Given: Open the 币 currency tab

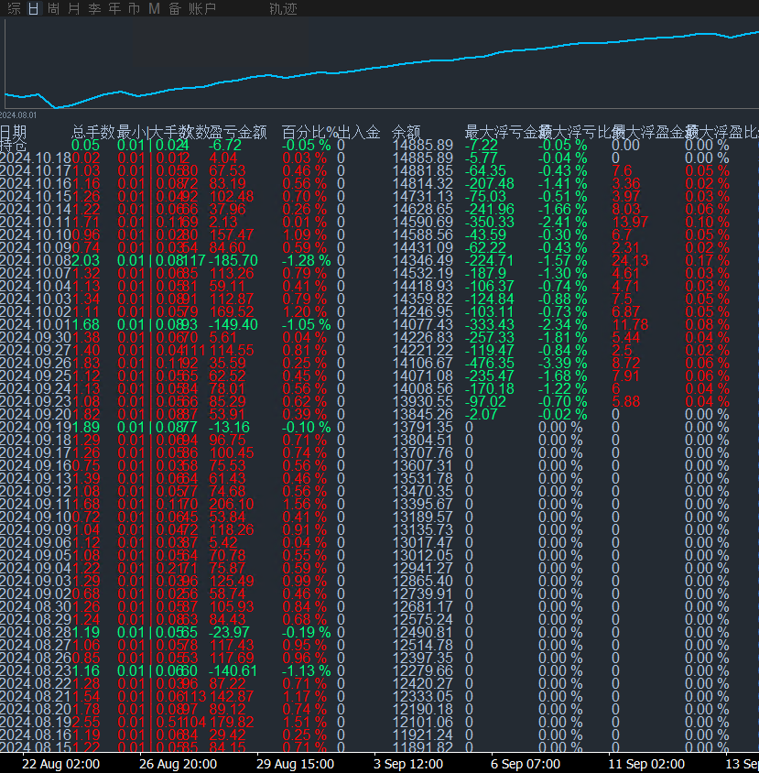Looking at the screenshot, I should [x=134, y=8].
